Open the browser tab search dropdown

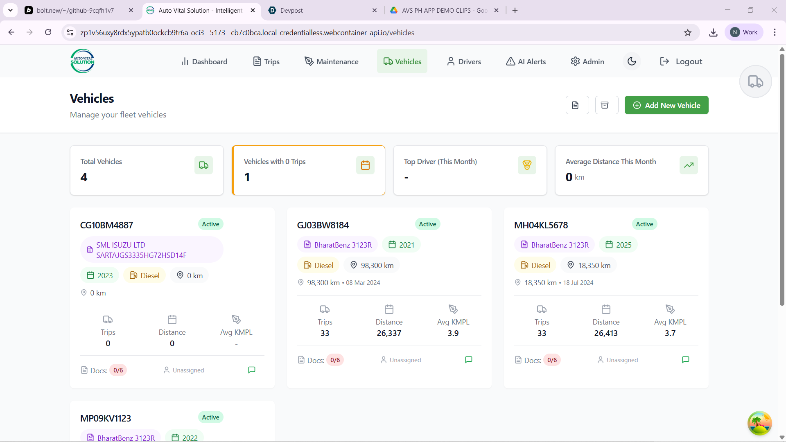pyautogui.click(x=10, y=10)
